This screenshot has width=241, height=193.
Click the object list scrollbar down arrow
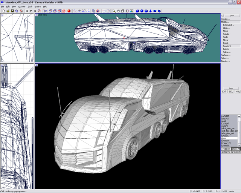click(x=239, y=145)
